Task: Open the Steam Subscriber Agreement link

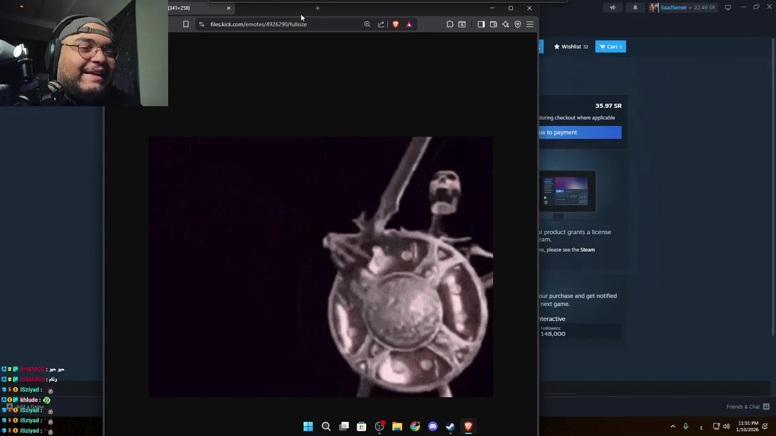Action: click(x=587, y=249)
